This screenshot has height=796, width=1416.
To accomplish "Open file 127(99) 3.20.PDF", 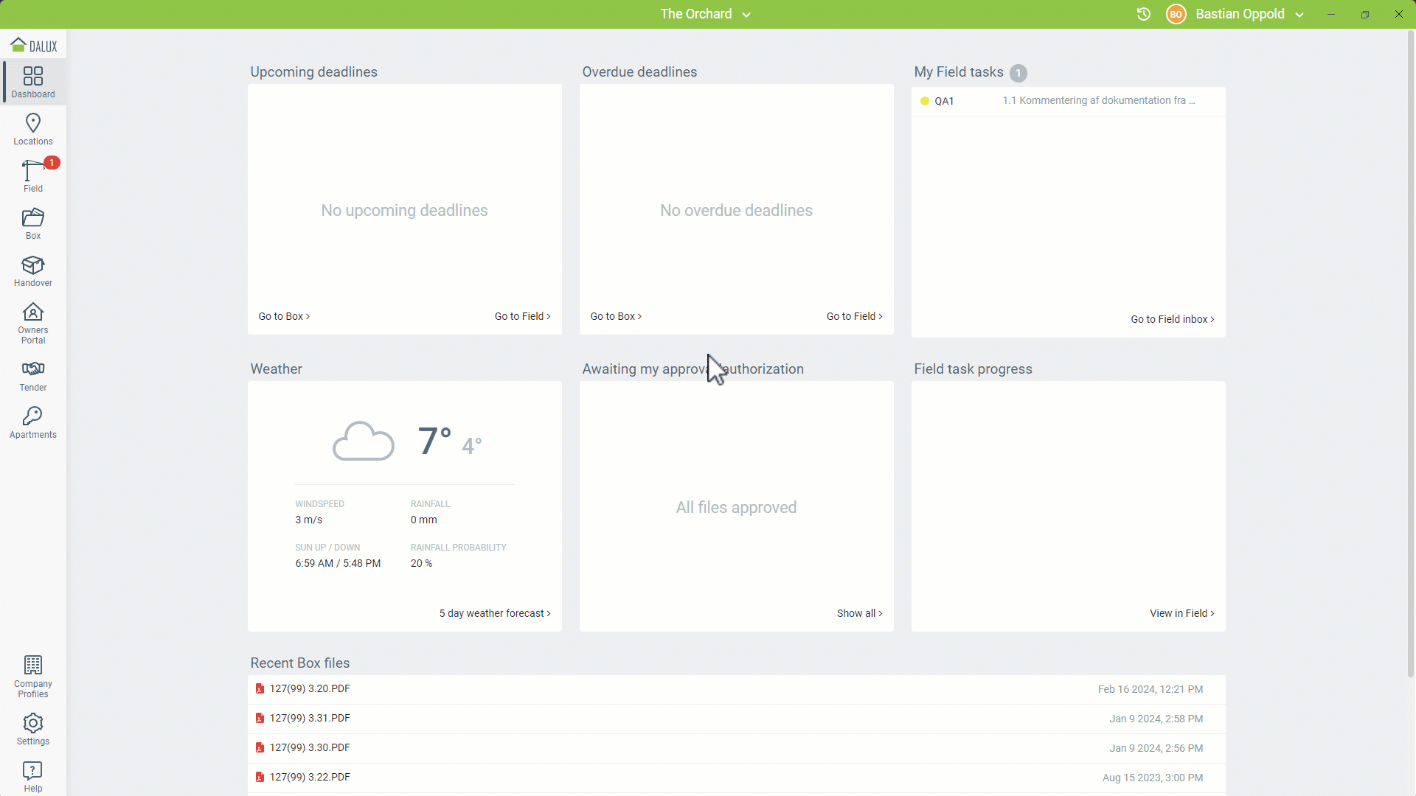I will pos(310,688).
